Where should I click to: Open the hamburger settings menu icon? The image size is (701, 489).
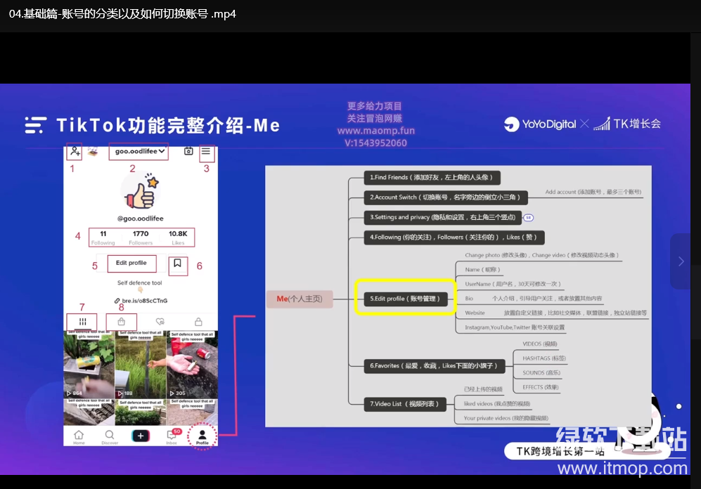[206, 151]
